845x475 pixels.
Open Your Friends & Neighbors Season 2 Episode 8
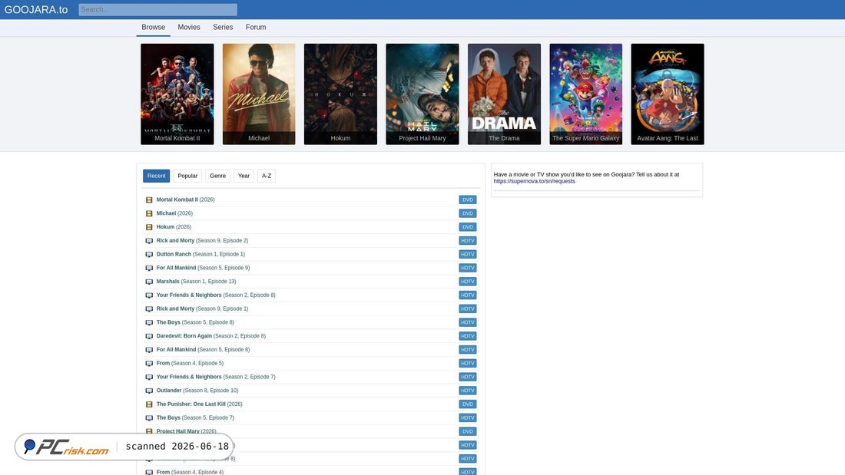pyautogui.click(x=216, y=295)
